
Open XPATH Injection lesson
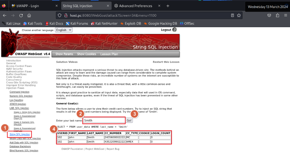point(18,104)
